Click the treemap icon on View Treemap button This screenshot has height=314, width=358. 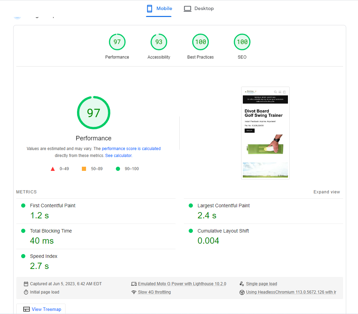pos(26,308)
